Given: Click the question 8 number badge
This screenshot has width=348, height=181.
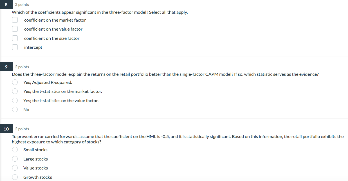Looking at the screenshot, I should click(6, 4).
